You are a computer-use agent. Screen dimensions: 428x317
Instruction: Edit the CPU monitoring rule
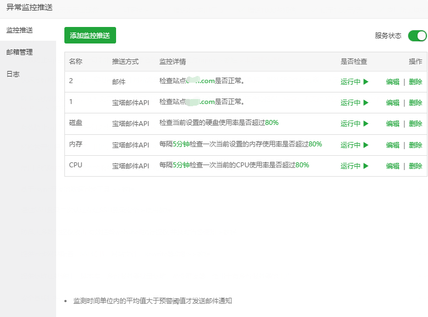(x=393, y=166)
